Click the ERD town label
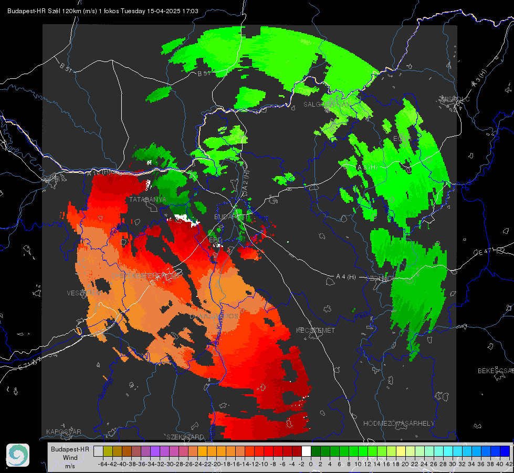Screen dimensions: 514x473 215,240
